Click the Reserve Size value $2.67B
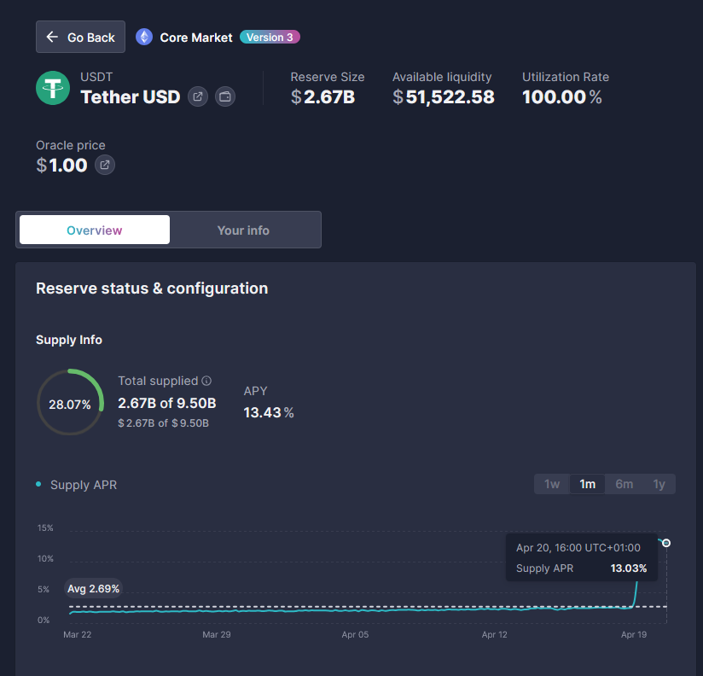The height and width of the screenshot is (676, 703). click(322, 97)
